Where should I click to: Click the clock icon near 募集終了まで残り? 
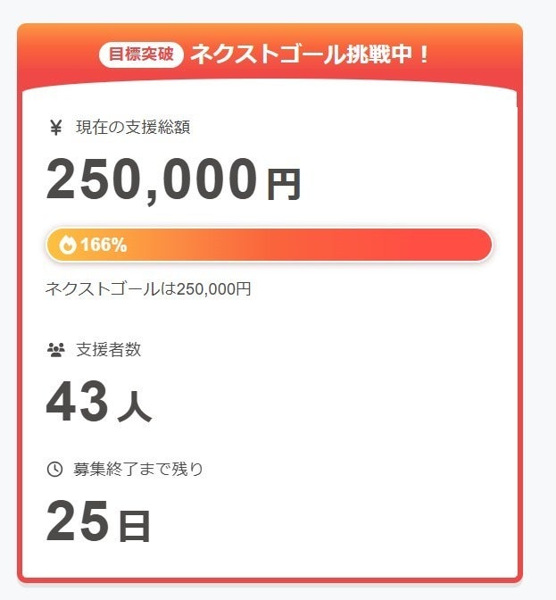point(54,469)
